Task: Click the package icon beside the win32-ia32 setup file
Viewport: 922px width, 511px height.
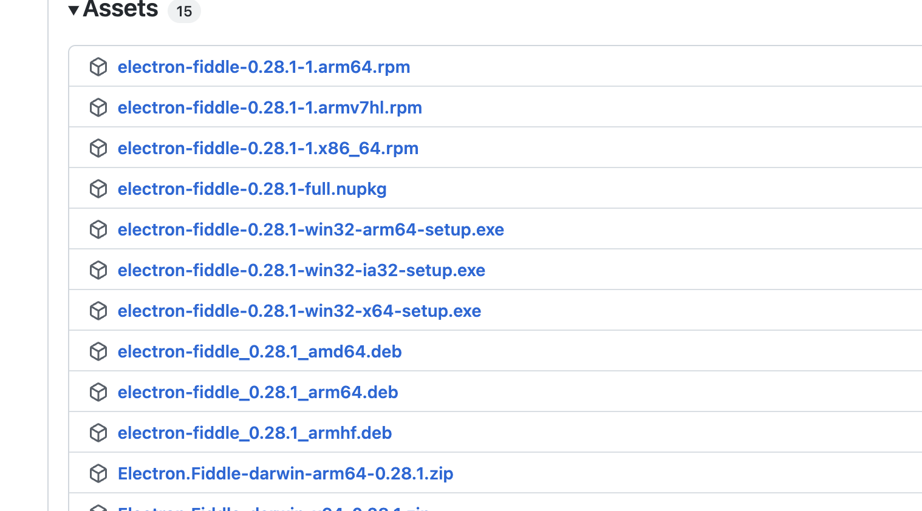Action: pos(98,269)
